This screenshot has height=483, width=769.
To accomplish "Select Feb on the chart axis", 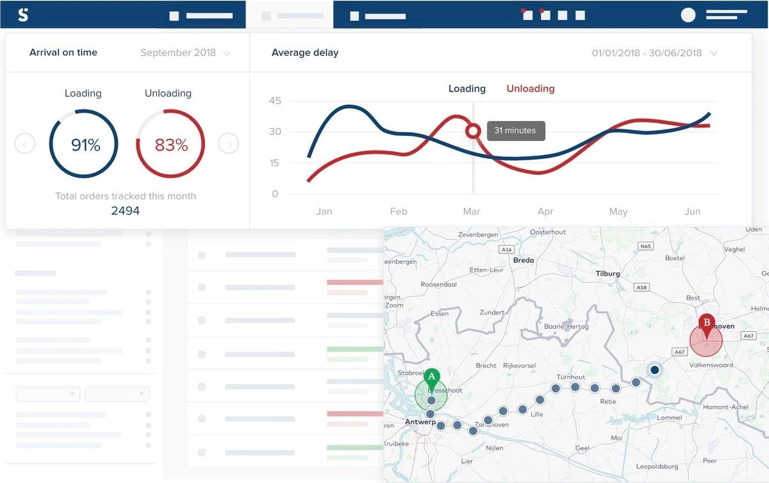I will coord(399,211).
